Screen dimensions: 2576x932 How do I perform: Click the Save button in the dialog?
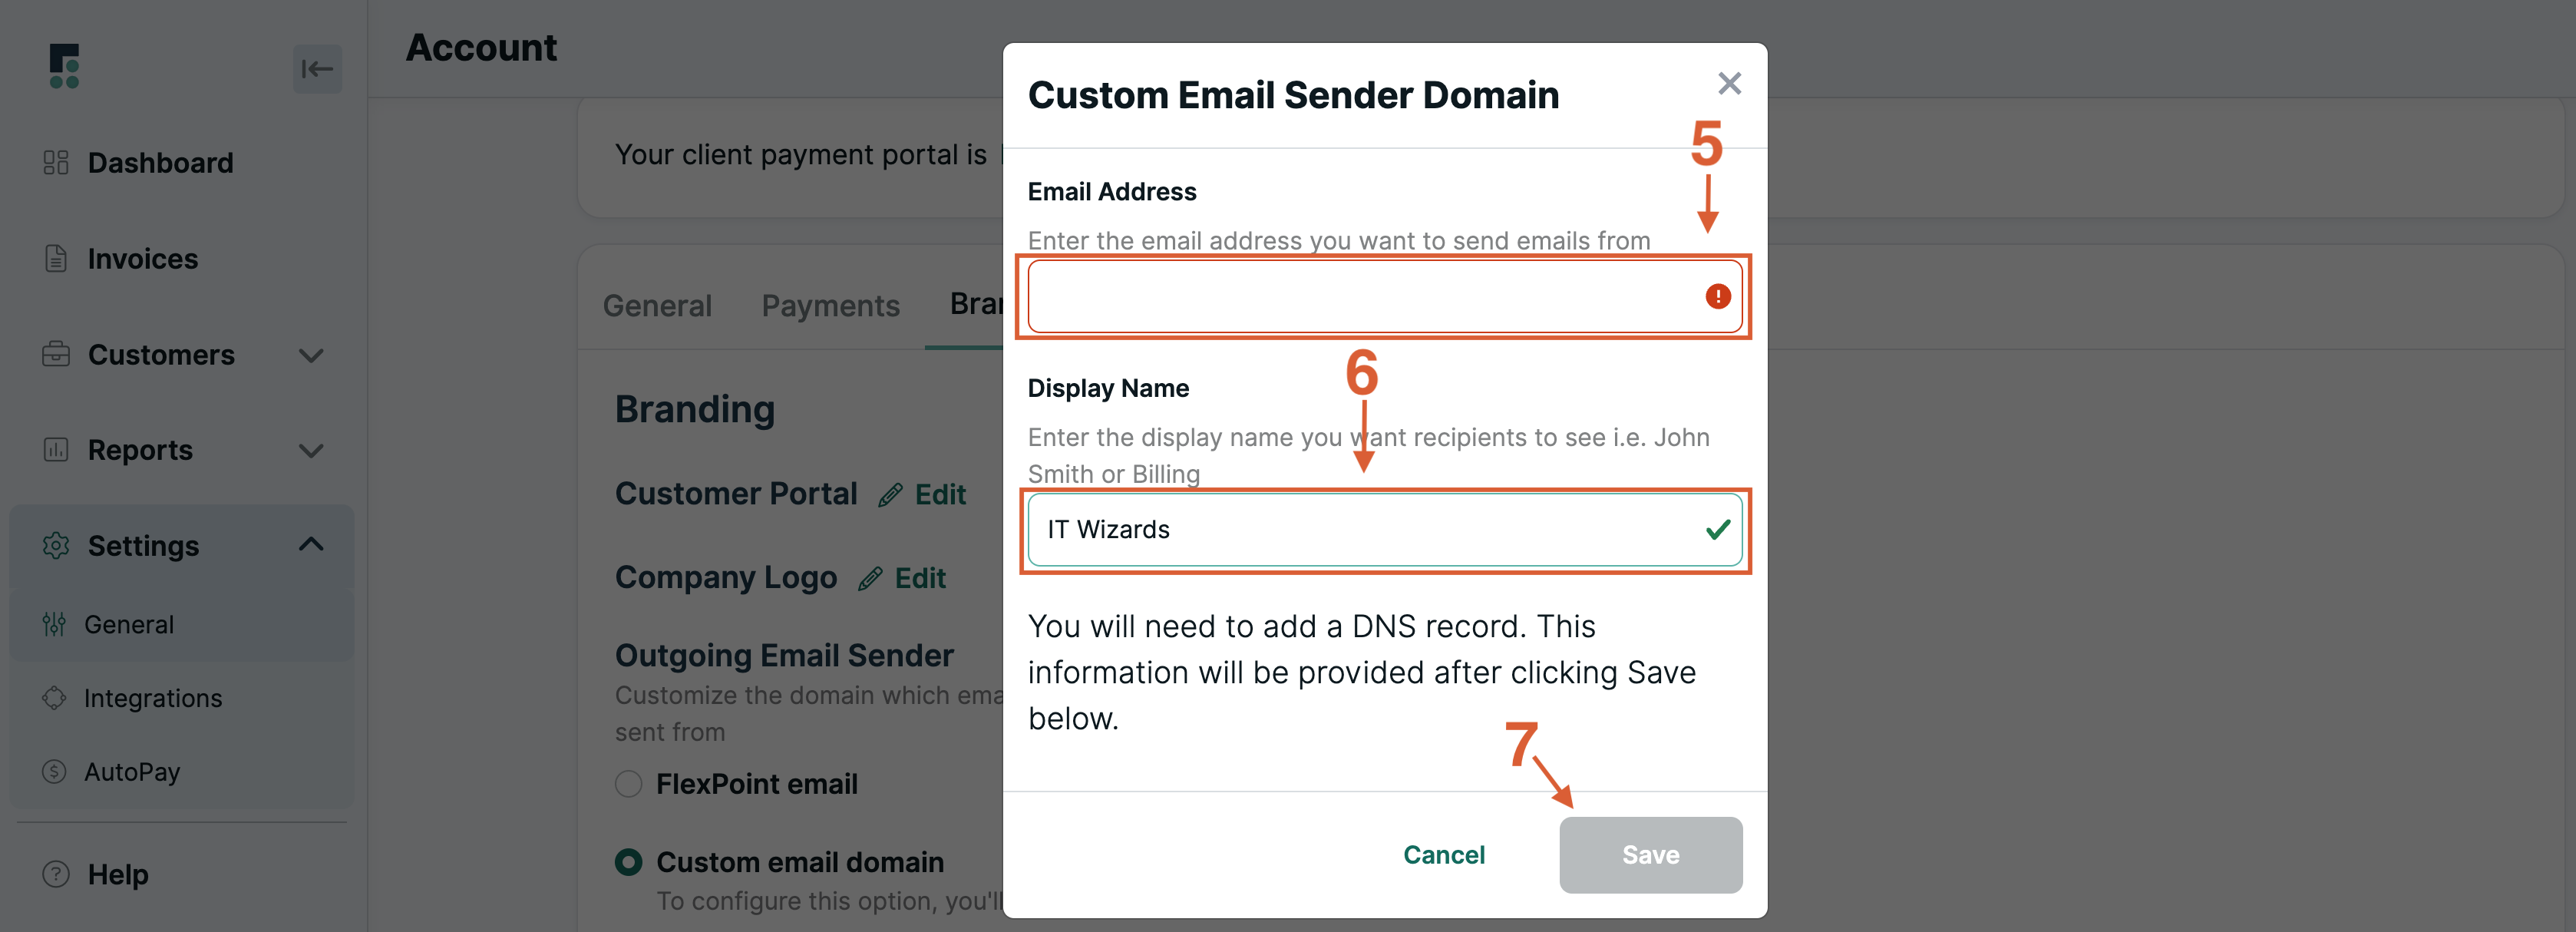pyautogui.click(x=1649, y=855)
